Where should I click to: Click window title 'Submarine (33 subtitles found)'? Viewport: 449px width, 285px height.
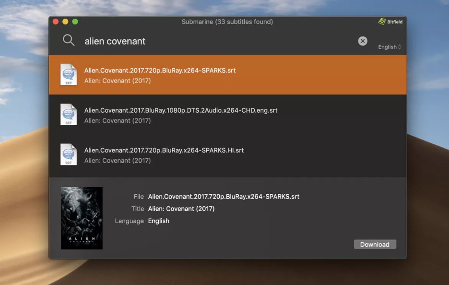tap(227, 22)
